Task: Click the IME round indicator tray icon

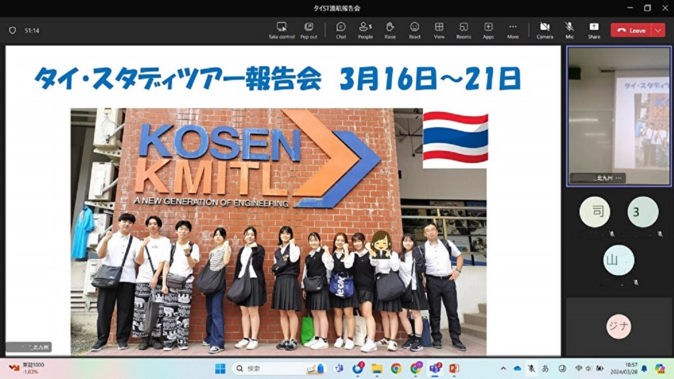Action: point(562,368)
